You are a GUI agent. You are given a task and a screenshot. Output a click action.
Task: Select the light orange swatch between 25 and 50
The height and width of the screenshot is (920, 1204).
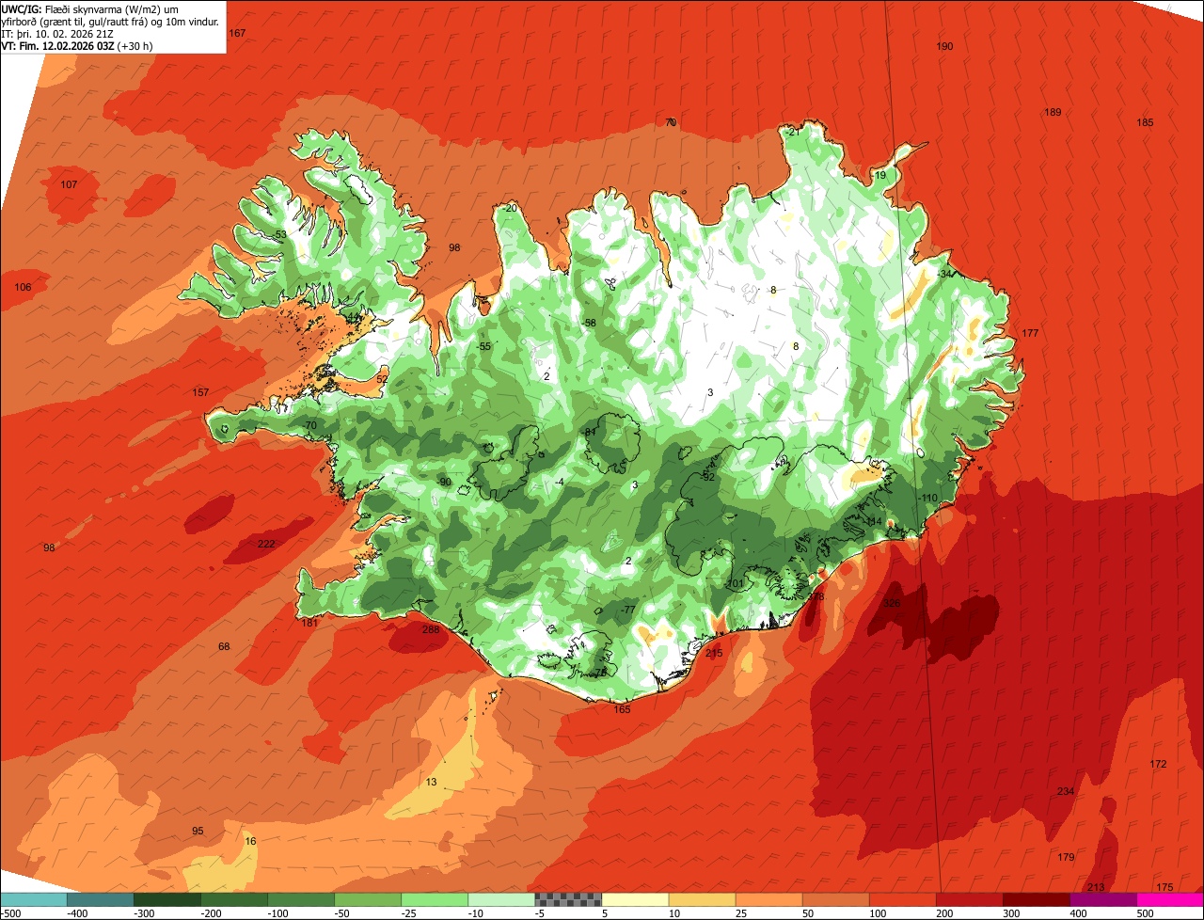(768, 899)
